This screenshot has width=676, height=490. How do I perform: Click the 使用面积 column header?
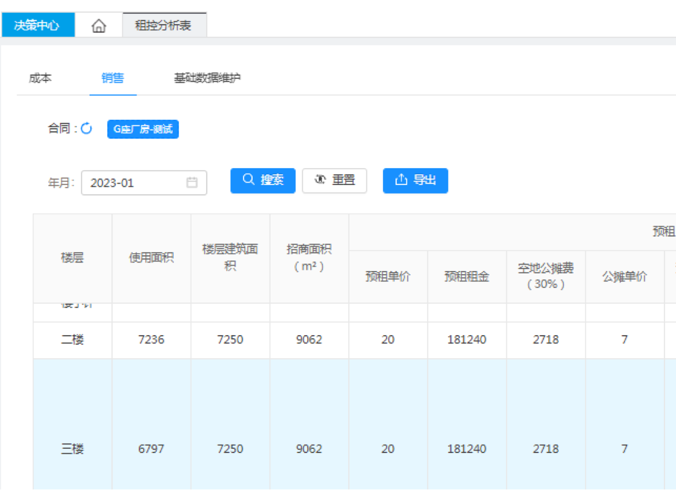151,258
